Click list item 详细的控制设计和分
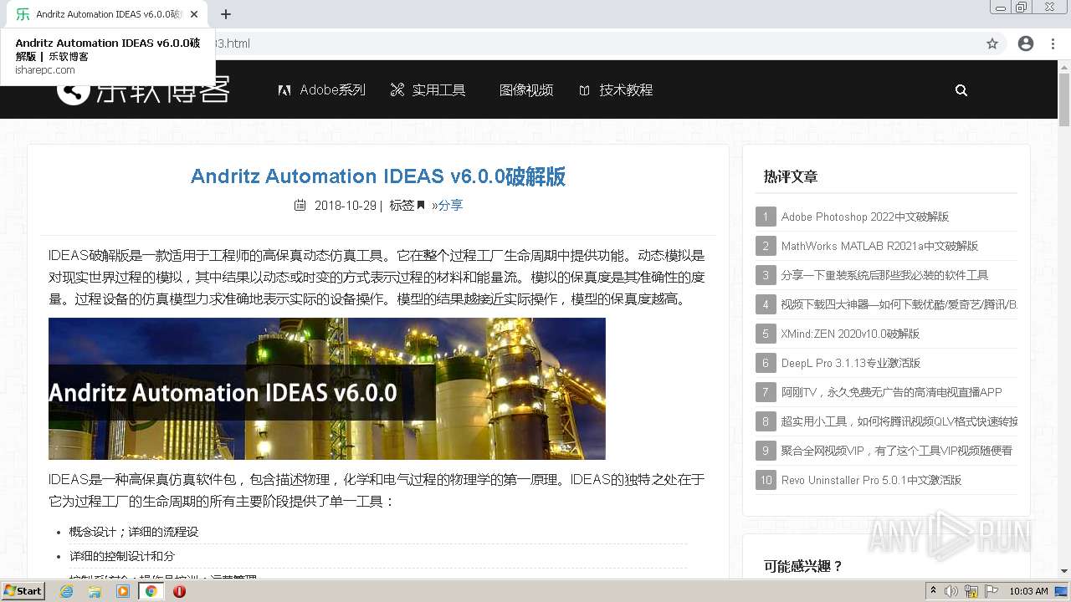Image resolution: width=1071 pixels, height=602 pixels. [122, 556]
